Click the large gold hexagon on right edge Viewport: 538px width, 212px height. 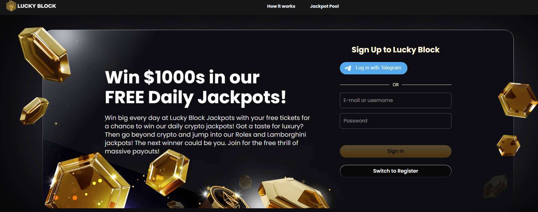coord(517,100)
